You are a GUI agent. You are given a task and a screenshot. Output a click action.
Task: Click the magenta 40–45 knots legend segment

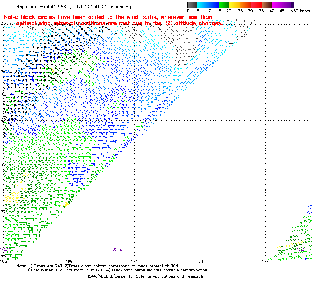click(x=278, y=5)
